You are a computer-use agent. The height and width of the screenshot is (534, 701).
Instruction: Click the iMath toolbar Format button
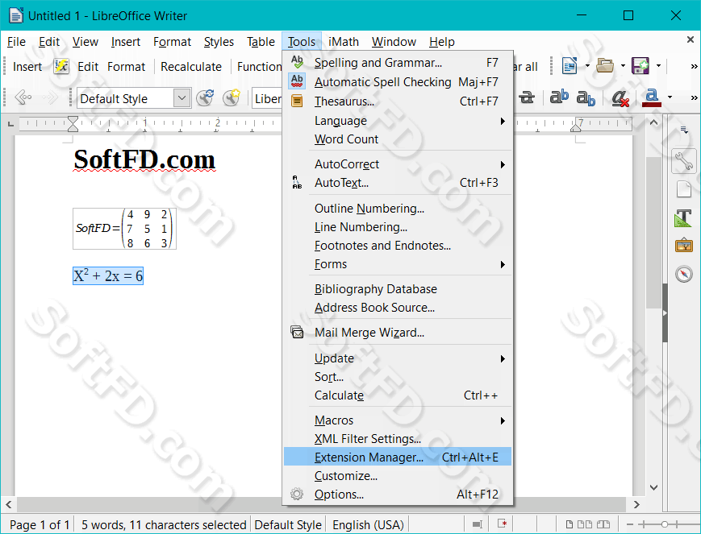[126, 67]
